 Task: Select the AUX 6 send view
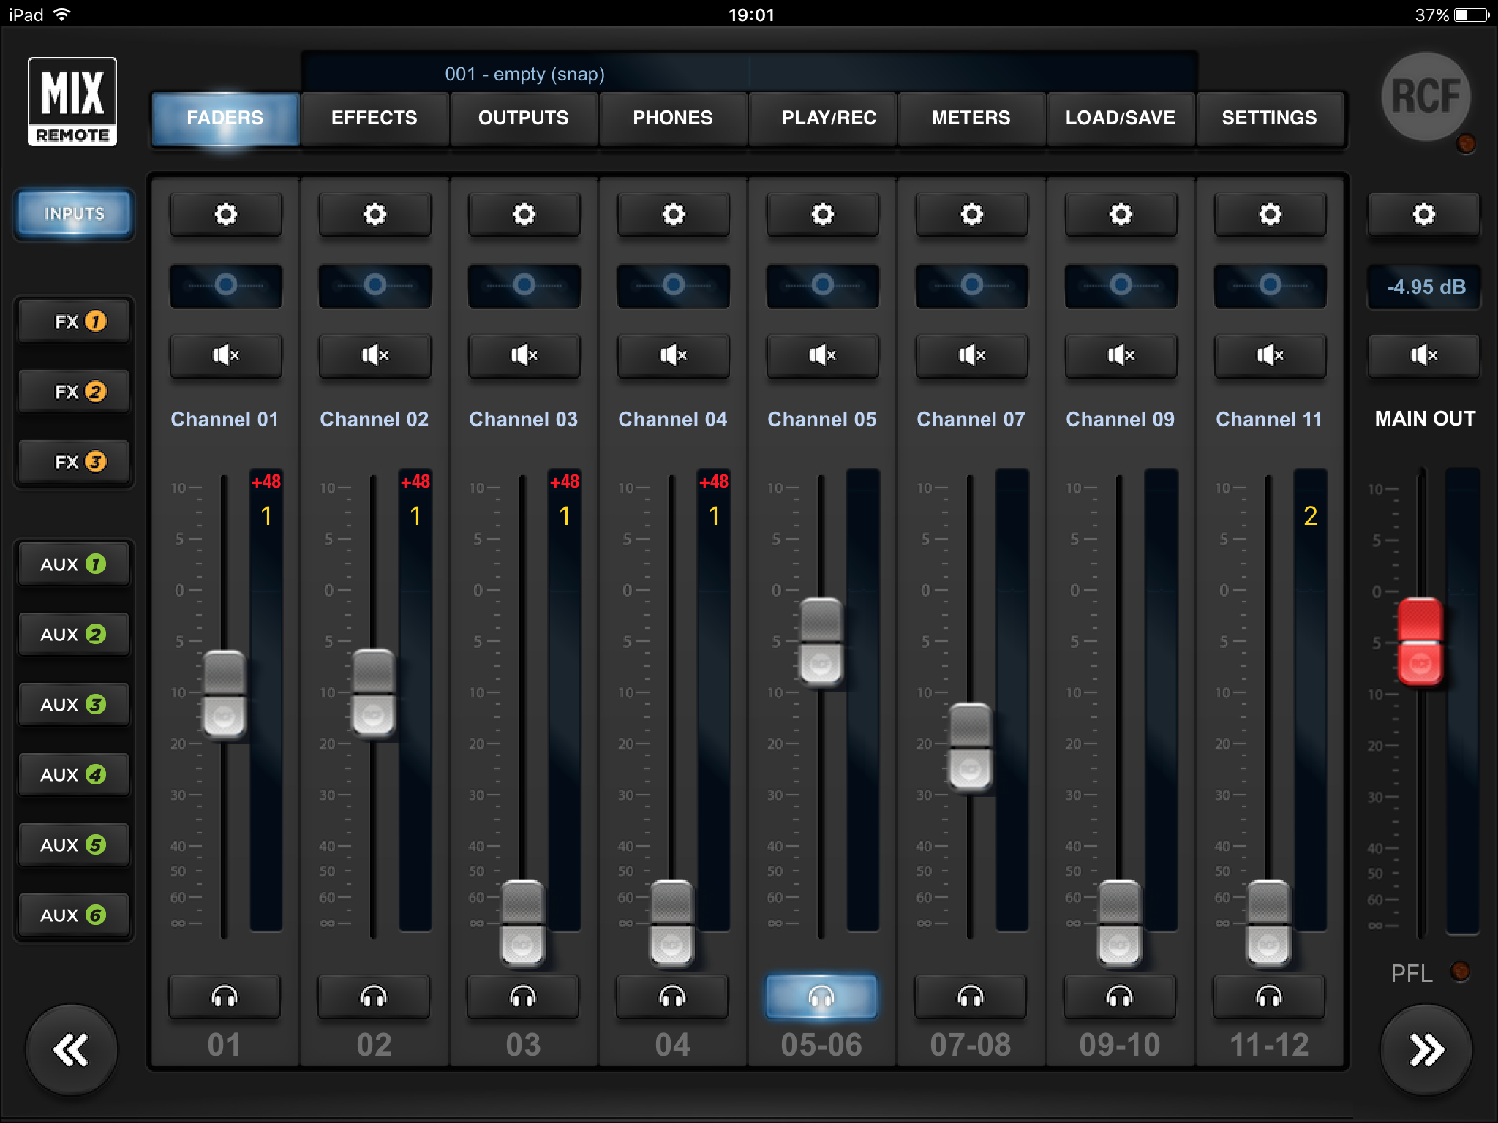[x=74, y=915]
